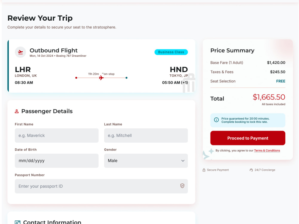
Task: Click the LHR airport code
Action: coord(23,70)
